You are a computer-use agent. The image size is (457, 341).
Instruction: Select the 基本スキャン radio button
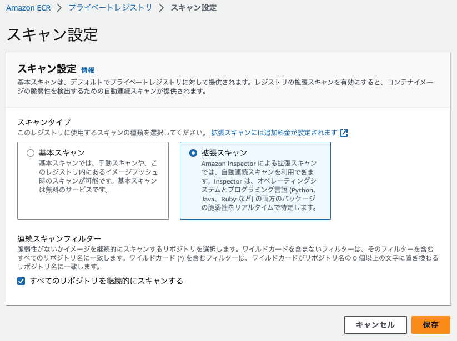(x=31, y=153)
